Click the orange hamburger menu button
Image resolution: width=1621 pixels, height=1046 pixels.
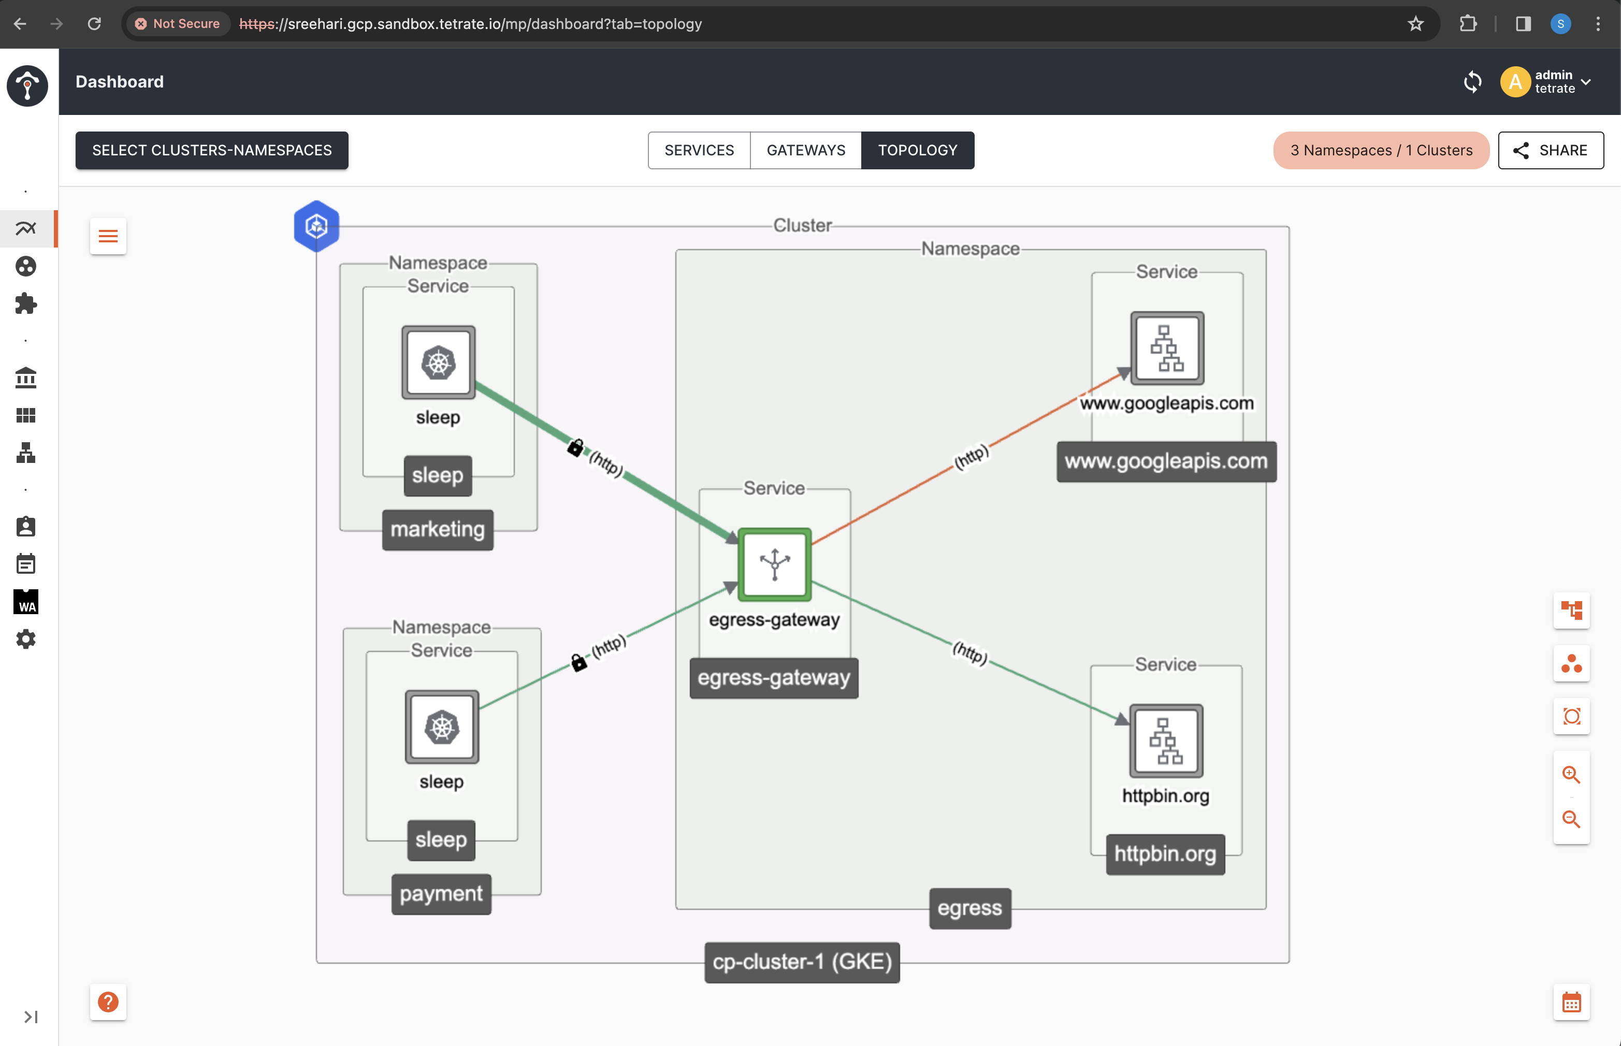(108, 236)
